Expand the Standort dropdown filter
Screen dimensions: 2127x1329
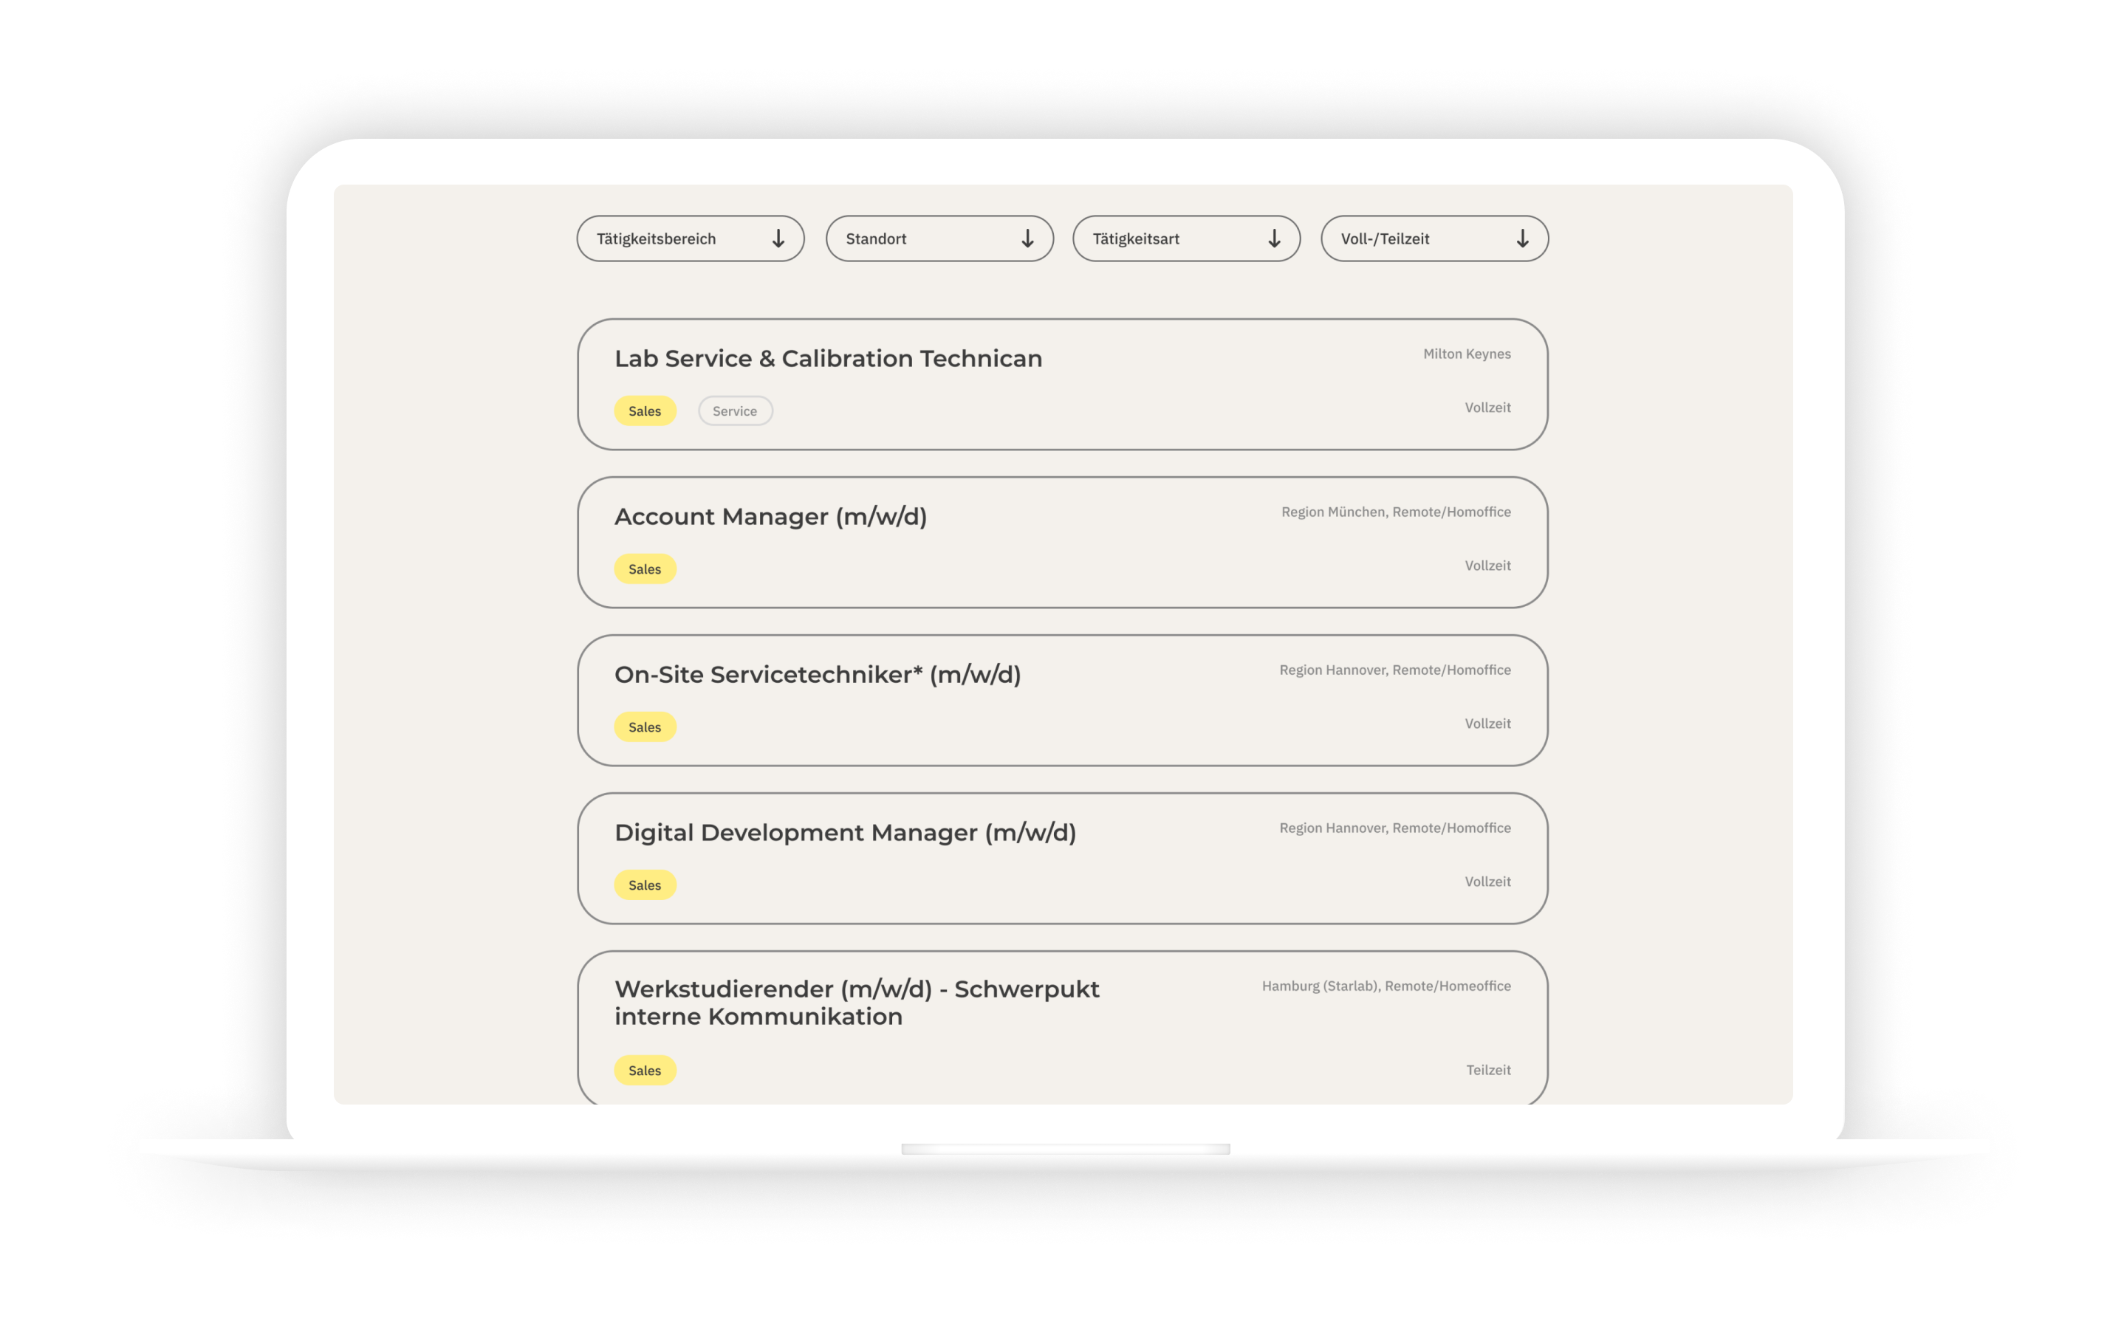click(x=939, y=237)
